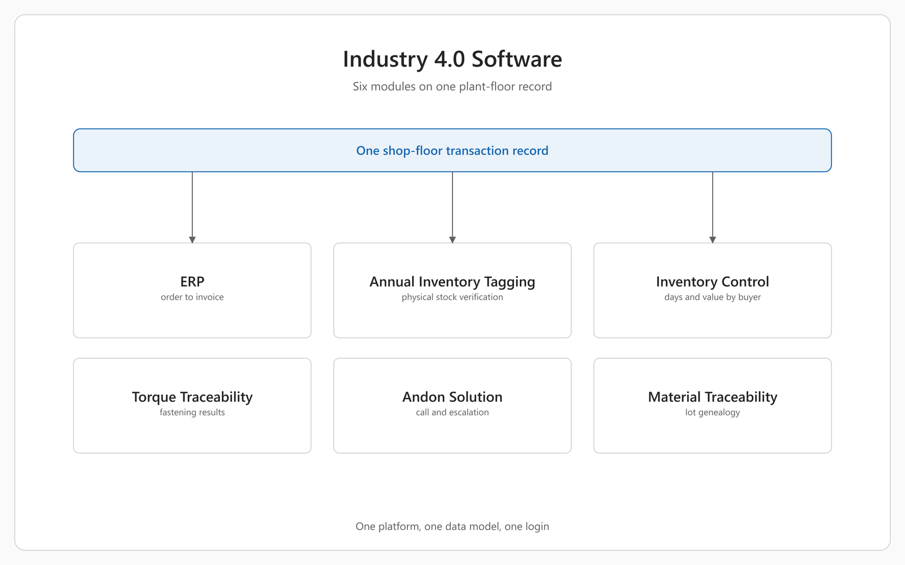This screenshot has height=565, width=905.
Task: Open the Torque Traceability card
Action: [x=192, y=406]
